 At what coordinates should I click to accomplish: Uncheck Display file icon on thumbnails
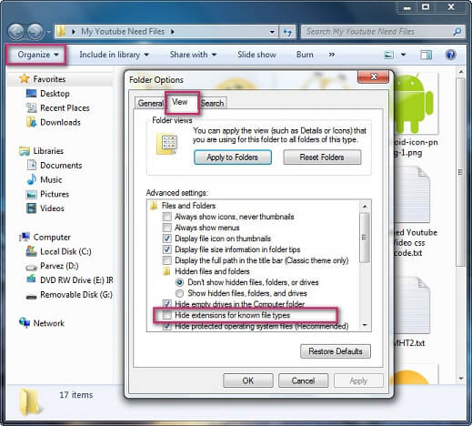pos(167,238)
